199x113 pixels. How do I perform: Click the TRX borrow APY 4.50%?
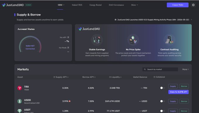[91, 88]
